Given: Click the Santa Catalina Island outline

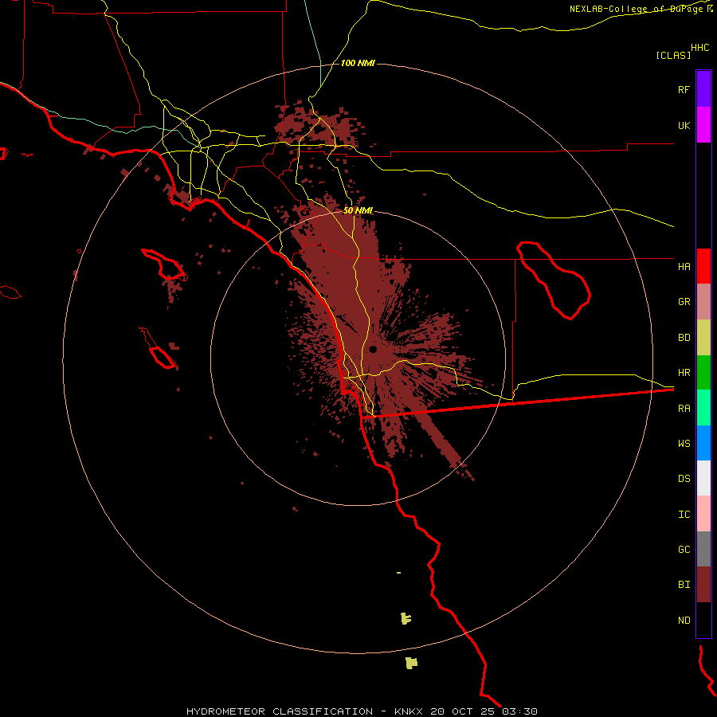Looking at the screenshot, I should [165, 264].
